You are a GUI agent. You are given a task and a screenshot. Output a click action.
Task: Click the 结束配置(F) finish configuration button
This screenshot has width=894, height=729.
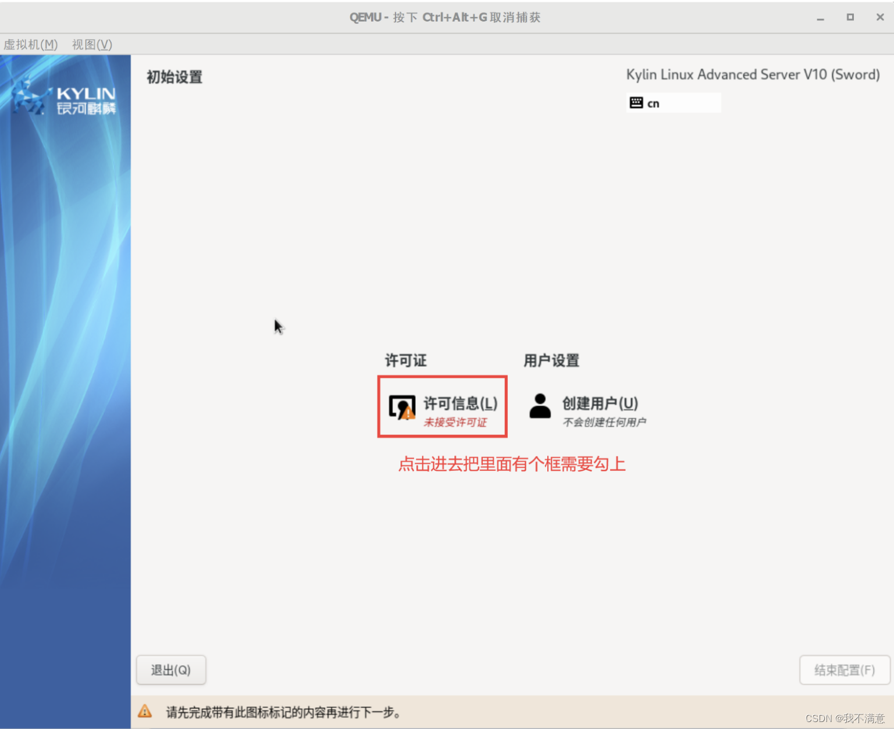[x=845, y=670]
